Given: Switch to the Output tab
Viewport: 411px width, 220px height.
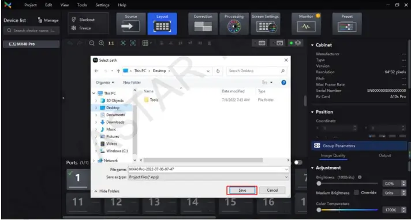Looking at the screenshot, I should click(x=385, y=155).
